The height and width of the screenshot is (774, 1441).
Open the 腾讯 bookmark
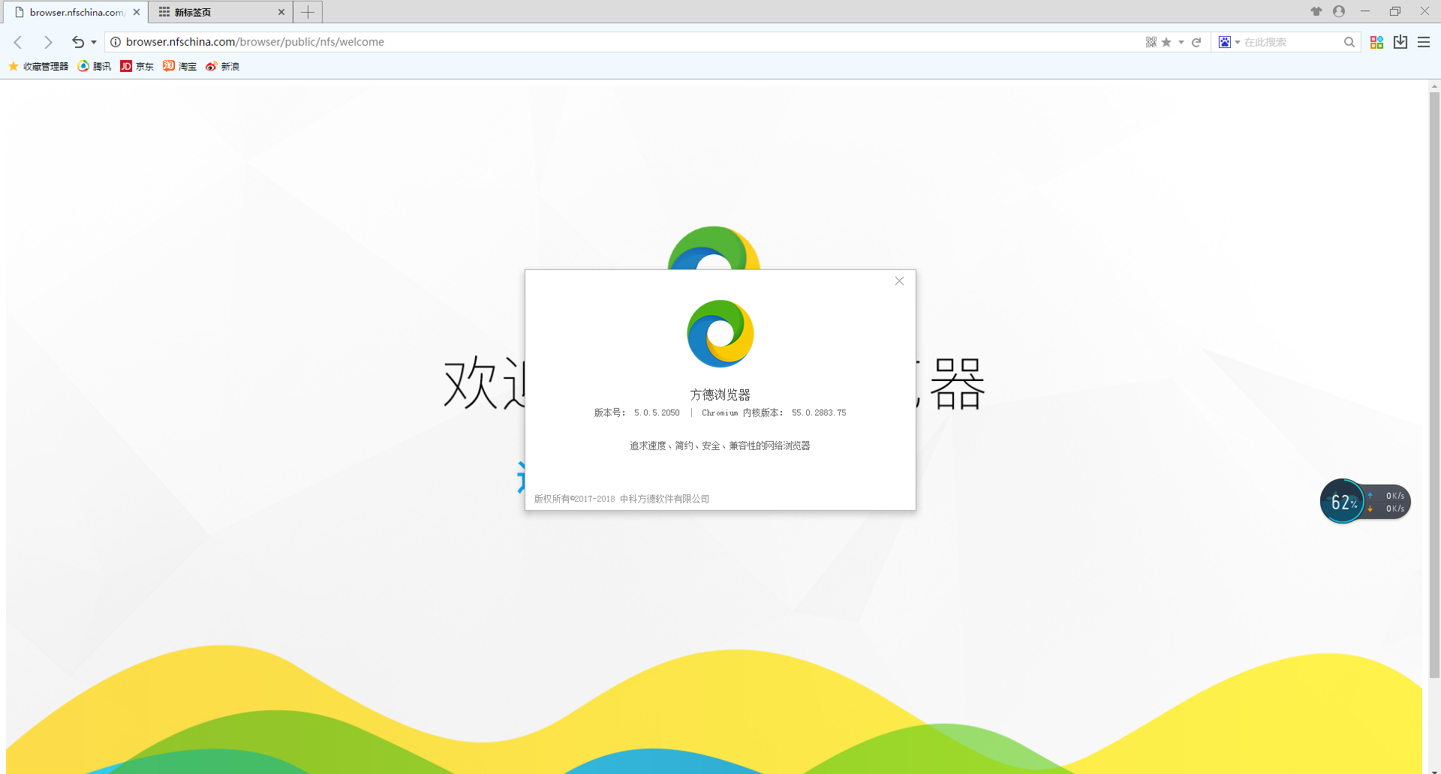click(95, 66)
